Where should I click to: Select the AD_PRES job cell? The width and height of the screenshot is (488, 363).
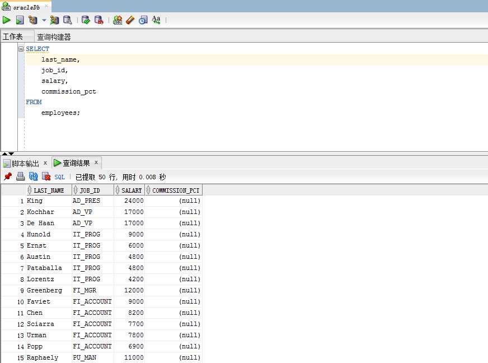coord(93,201)
